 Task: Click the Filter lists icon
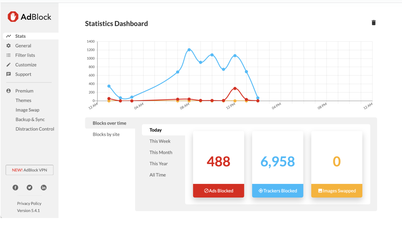[x=9, y=55]
